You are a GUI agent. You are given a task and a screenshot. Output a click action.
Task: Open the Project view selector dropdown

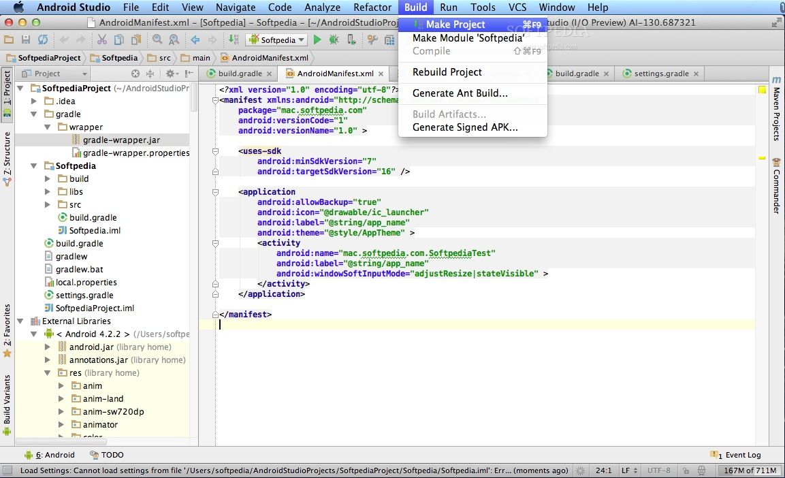pos(54,74)
